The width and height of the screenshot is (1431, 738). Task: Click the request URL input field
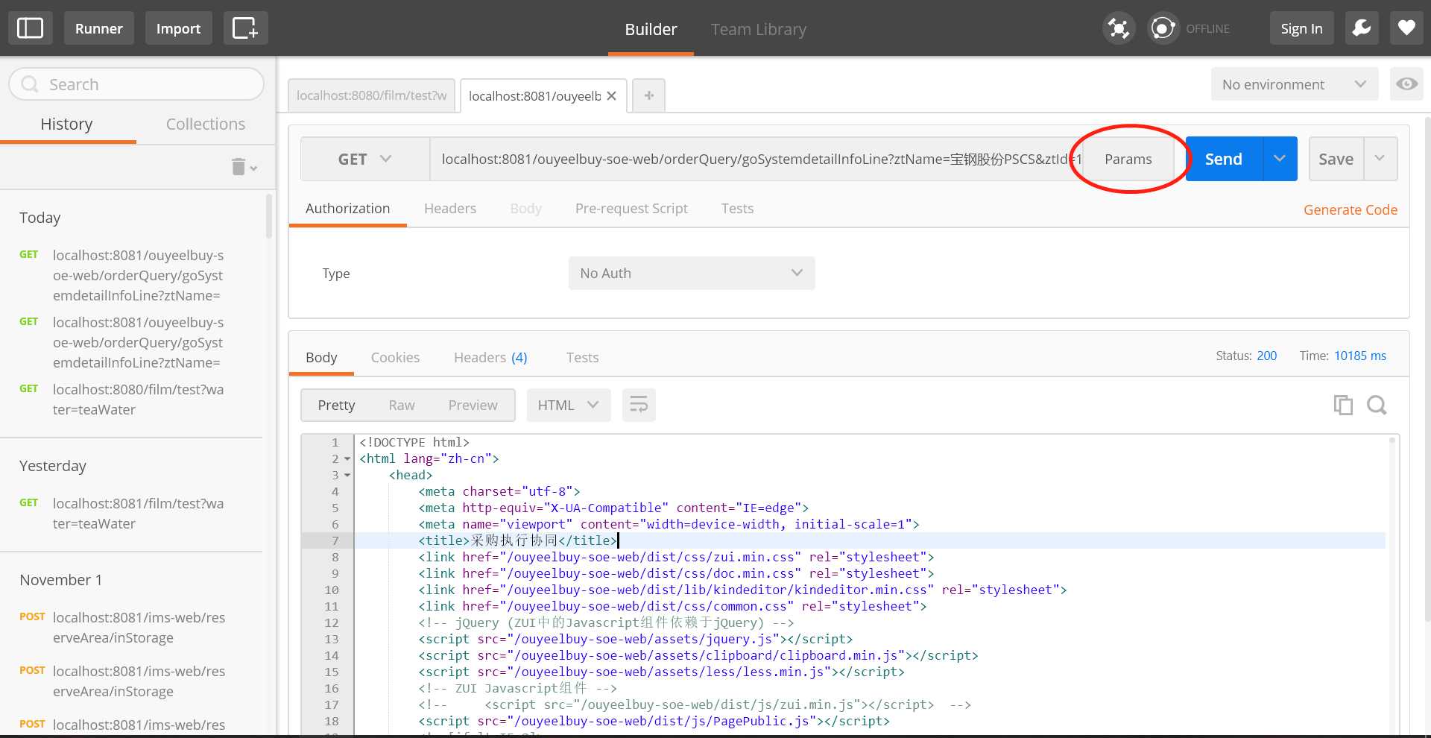pos(756,159)
